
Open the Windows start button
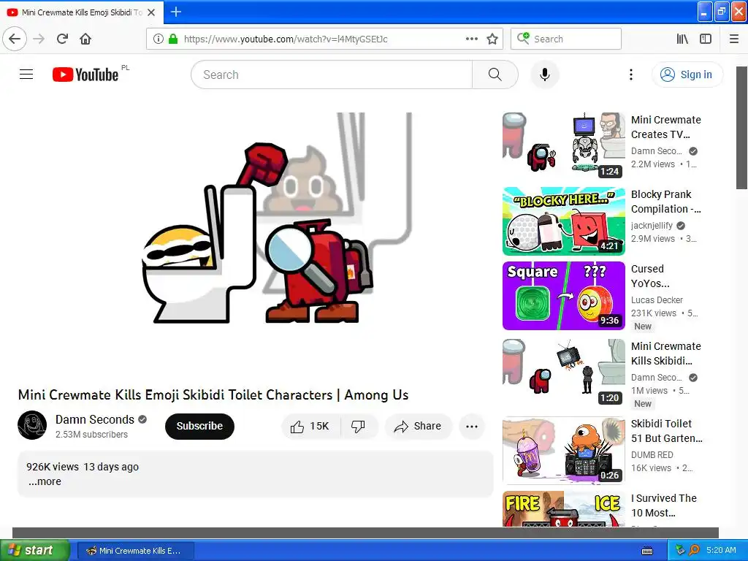click(34, 550)
